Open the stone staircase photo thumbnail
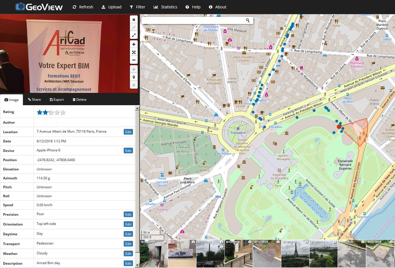This screenshot has width=395, height=268. coord(239,253)
